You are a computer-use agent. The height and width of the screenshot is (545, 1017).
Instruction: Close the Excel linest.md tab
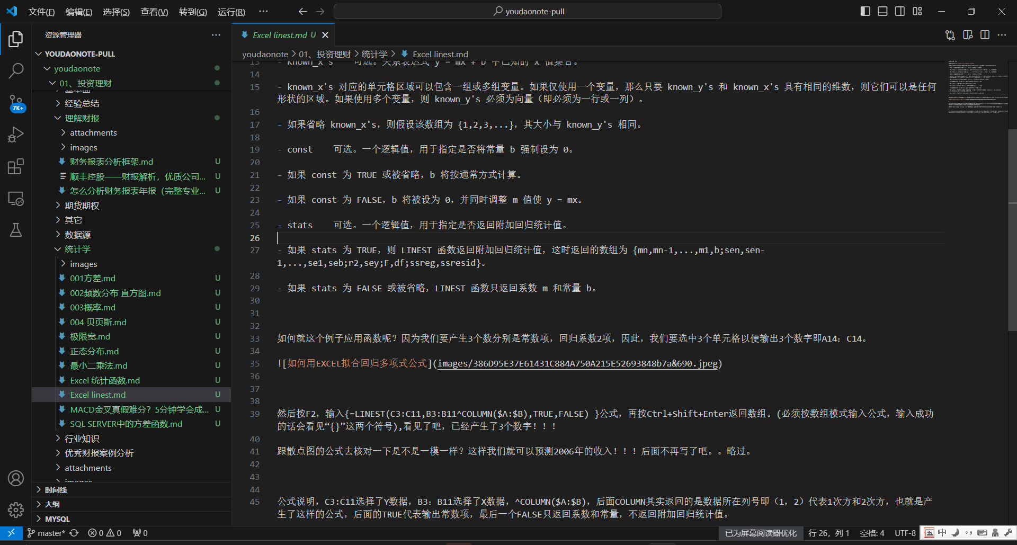(x=325, y=35)
